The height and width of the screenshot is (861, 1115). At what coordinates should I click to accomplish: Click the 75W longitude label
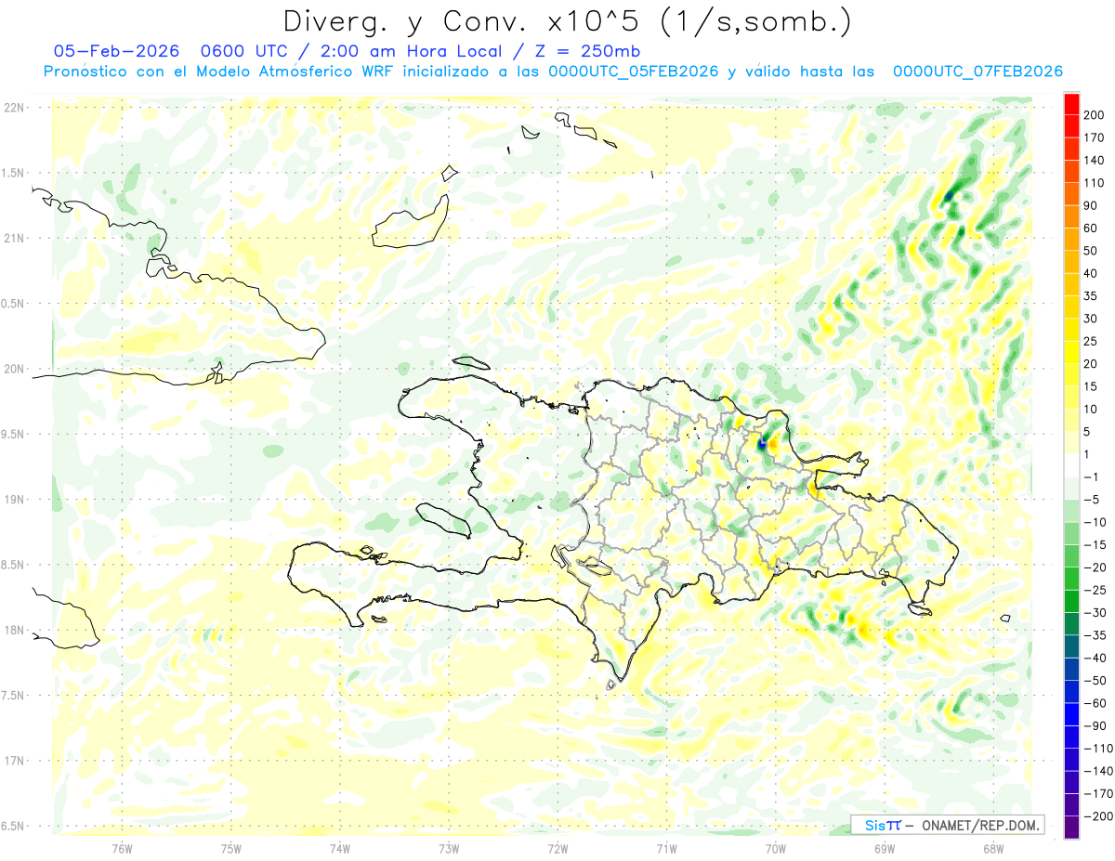[x=230, y=847]
